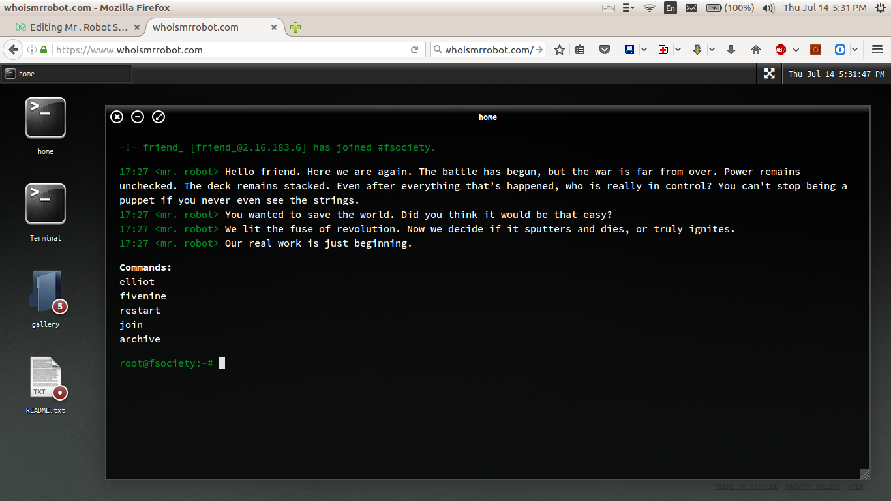
Task: Show bookmarks list icon
Action: pos(580,50)
